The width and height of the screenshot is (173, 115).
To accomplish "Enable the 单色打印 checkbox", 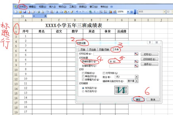I will click(x=83, y=76).
